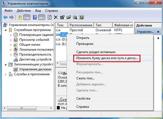The width and height of the screenshot is (163, 119).
Task: Sort by the Файловая система column header
Action: (123, 25)
